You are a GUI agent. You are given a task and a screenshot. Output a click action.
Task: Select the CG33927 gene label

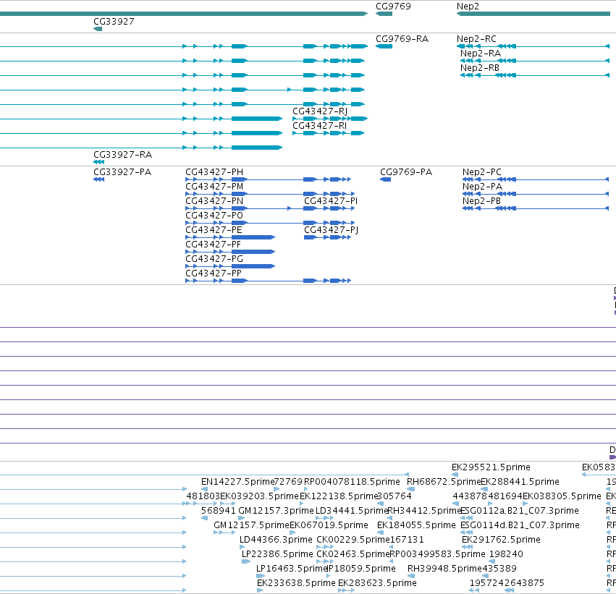[114, 22]
